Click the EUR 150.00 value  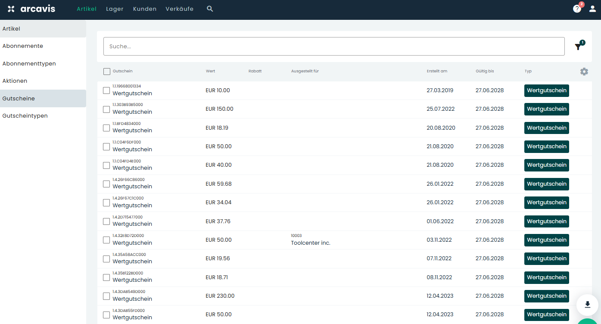219,109
